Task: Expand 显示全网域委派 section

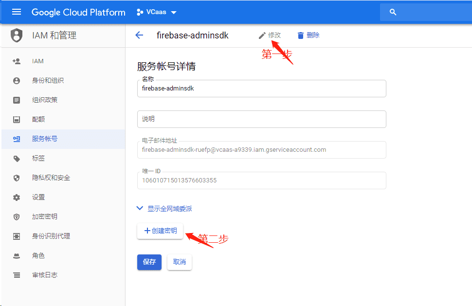Action: click(x=166, y=208)
